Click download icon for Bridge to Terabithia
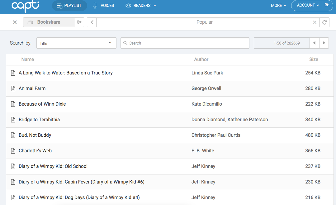 pyautogui.click(x=13, y=120)
